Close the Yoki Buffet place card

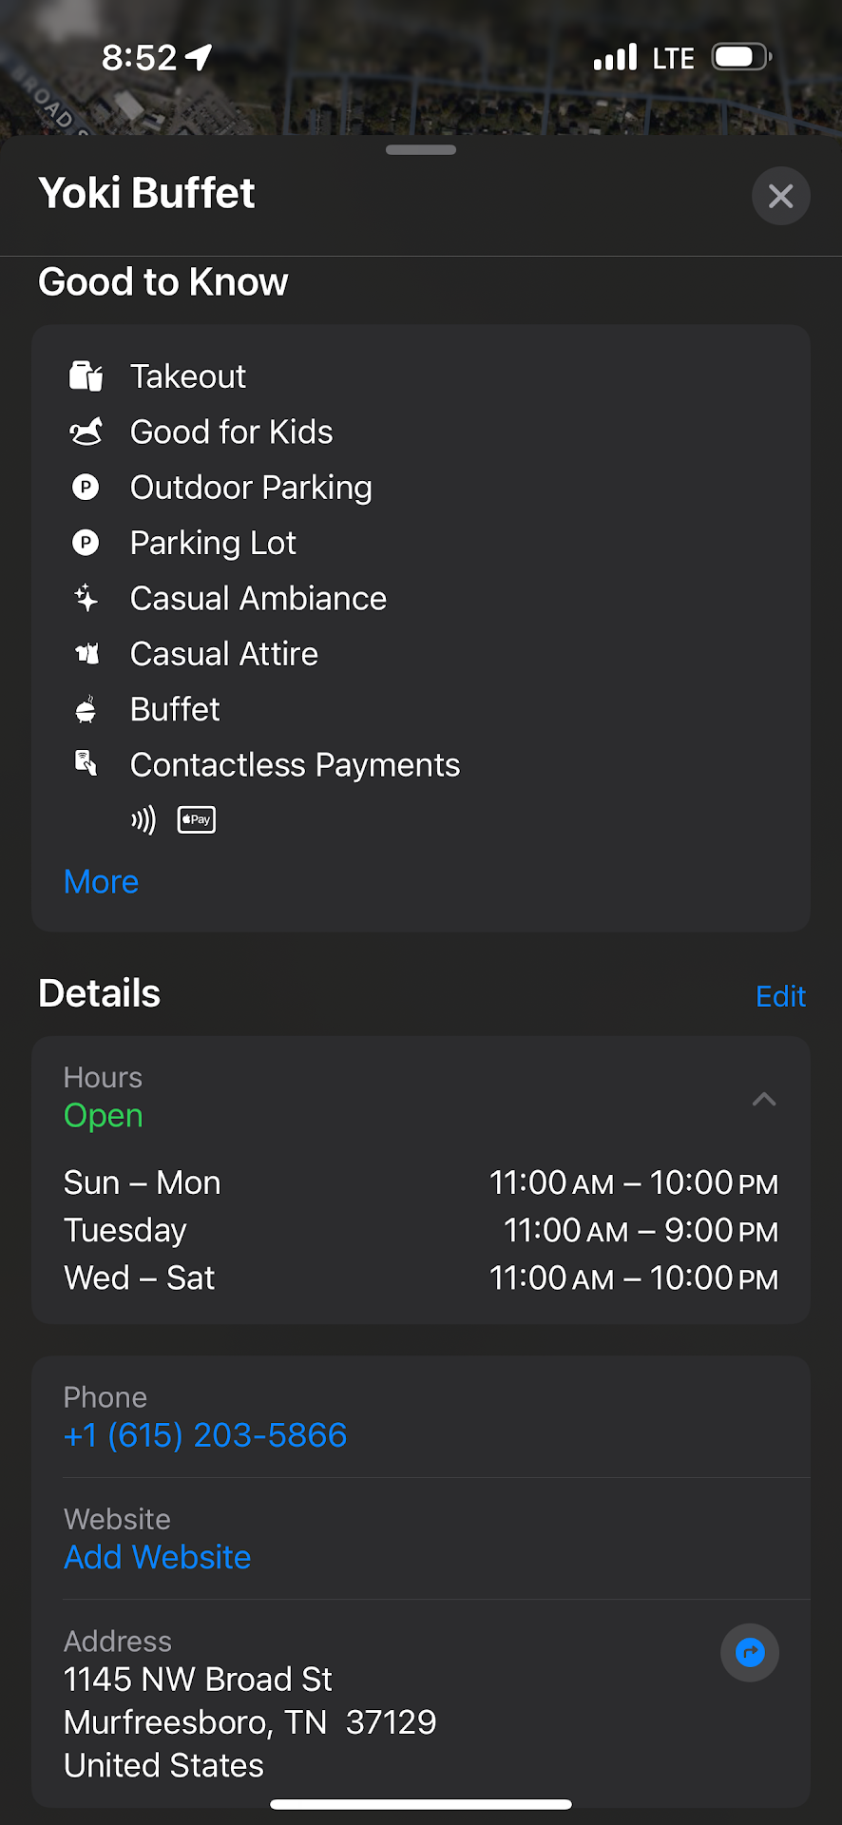point(780,196)
